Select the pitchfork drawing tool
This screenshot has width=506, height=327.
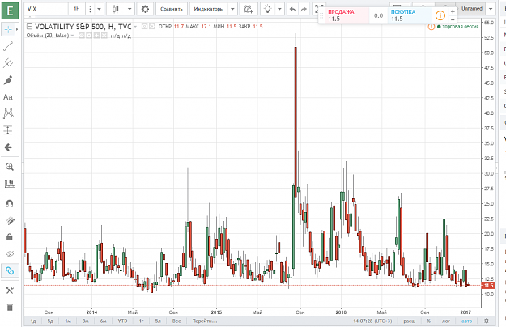(8, 63)
